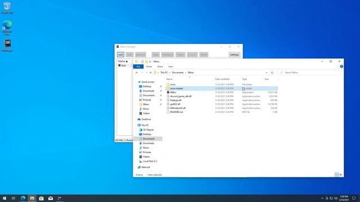Select the README.md file
This screenshot has height=202, width=360.
point(222,112)
